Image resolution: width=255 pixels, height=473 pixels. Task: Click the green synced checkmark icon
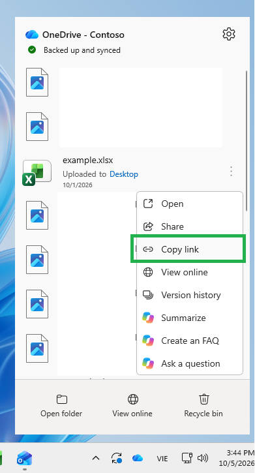32,50
